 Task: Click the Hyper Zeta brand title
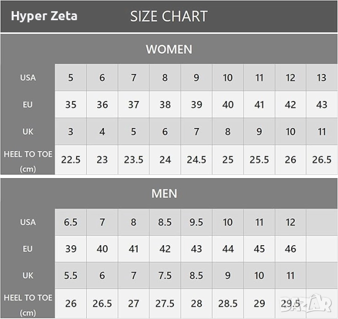click(x=44, y=16)
